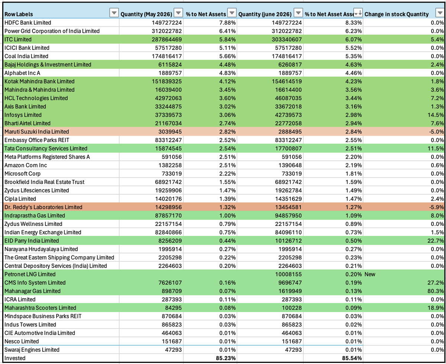Viewport: 446px width, 364px height.
Task: Select the ITC Limited row label
Action: click(61, 39)
